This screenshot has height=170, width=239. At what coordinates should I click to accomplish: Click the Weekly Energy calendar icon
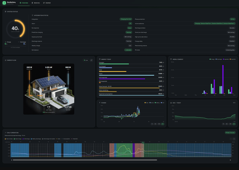tap(171, 59)
